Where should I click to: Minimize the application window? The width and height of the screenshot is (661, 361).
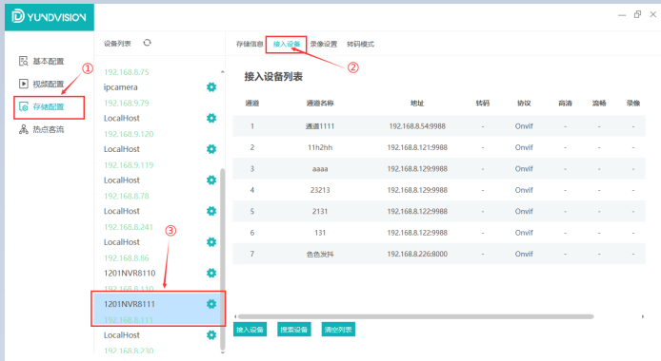click(622, 15)
